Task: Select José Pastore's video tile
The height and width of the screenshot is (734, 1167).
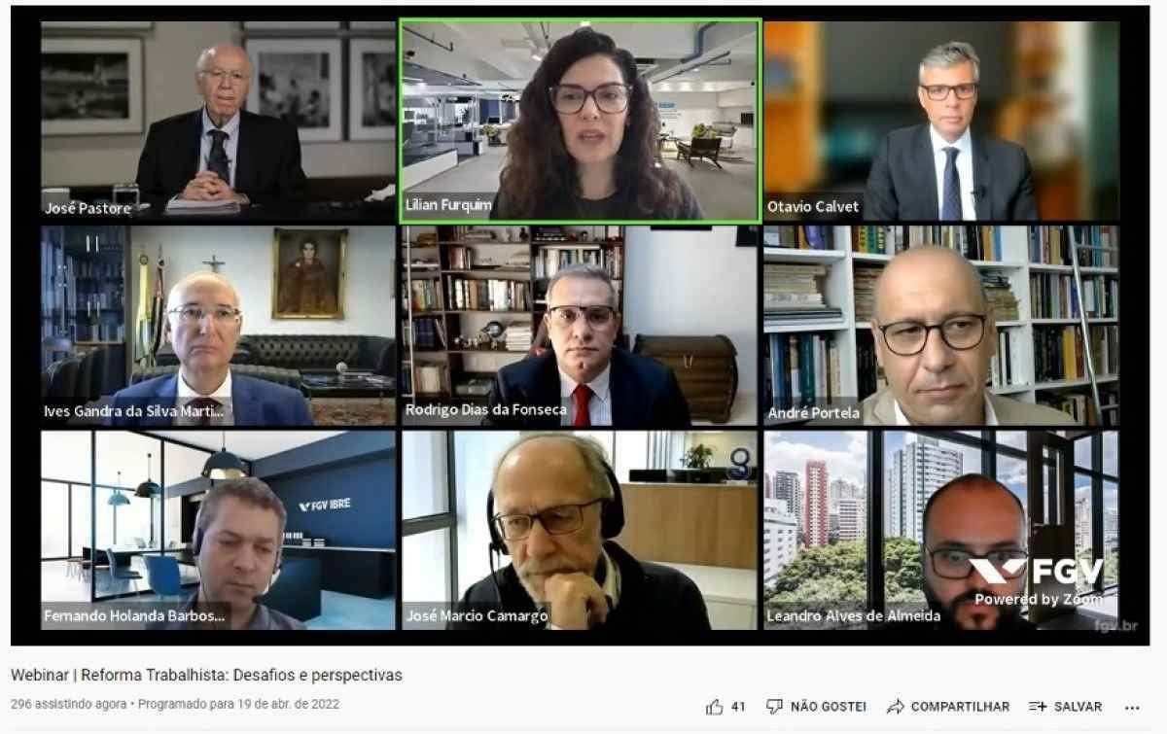Action: [x=218, y=121]
